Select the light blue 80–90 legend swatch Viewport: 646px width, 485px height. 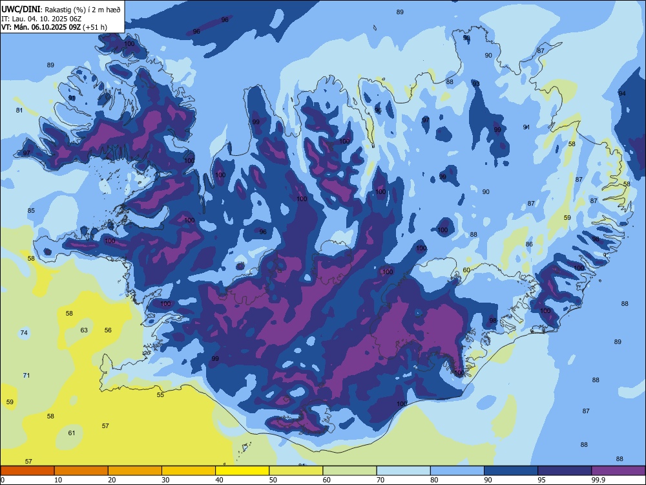457,471
